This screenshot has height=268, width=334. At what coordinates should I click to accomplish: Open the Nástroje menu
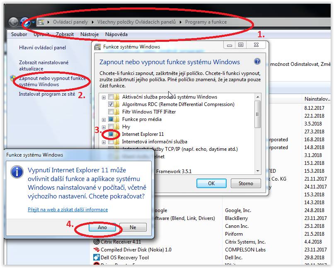[x=90, y=34]
